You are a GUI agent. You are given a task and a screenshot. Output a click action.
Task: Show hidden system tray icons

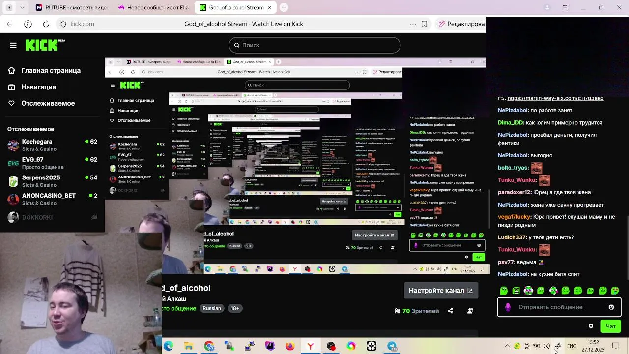pos(507,346)
